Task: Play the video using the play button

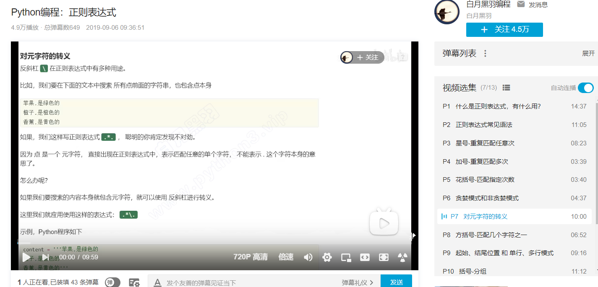Action: pos(26,257)
